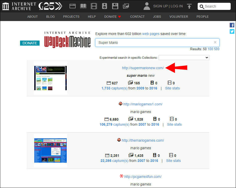Open Site stats for supermarionew.com
Viewport: 236px width, 188px height.
point(173,88)
